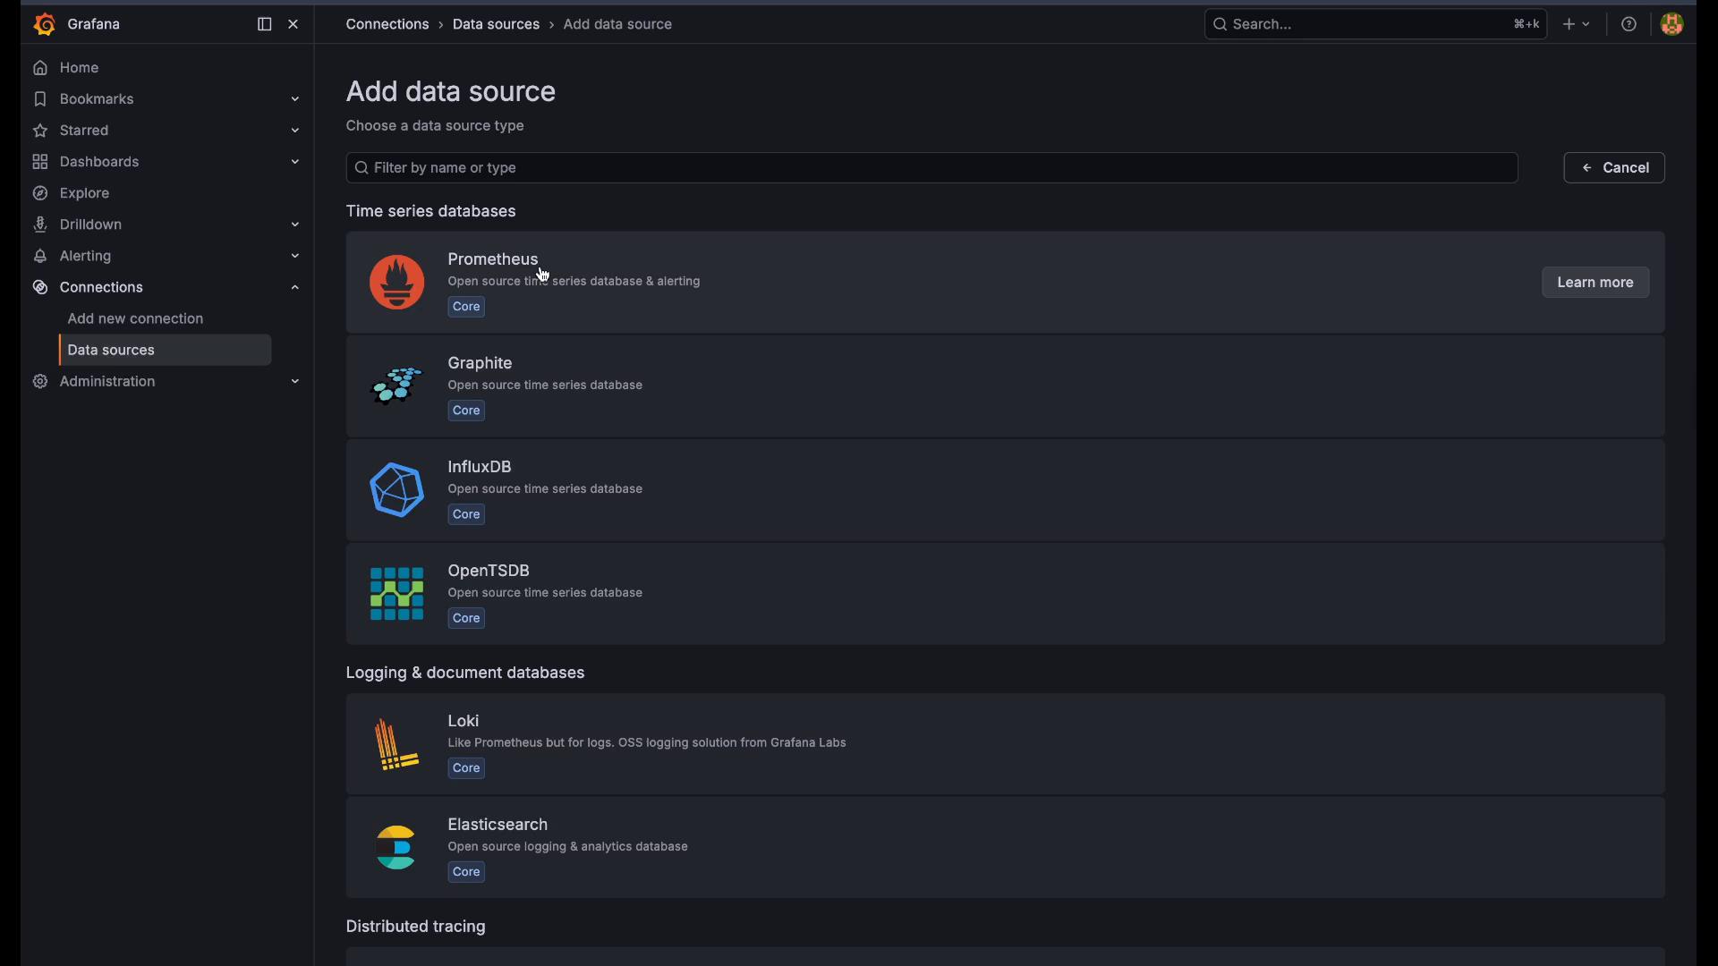Click the Starred star icon
The height and width of the screenshot is (966, 1718).
click(x=40, y=131)
